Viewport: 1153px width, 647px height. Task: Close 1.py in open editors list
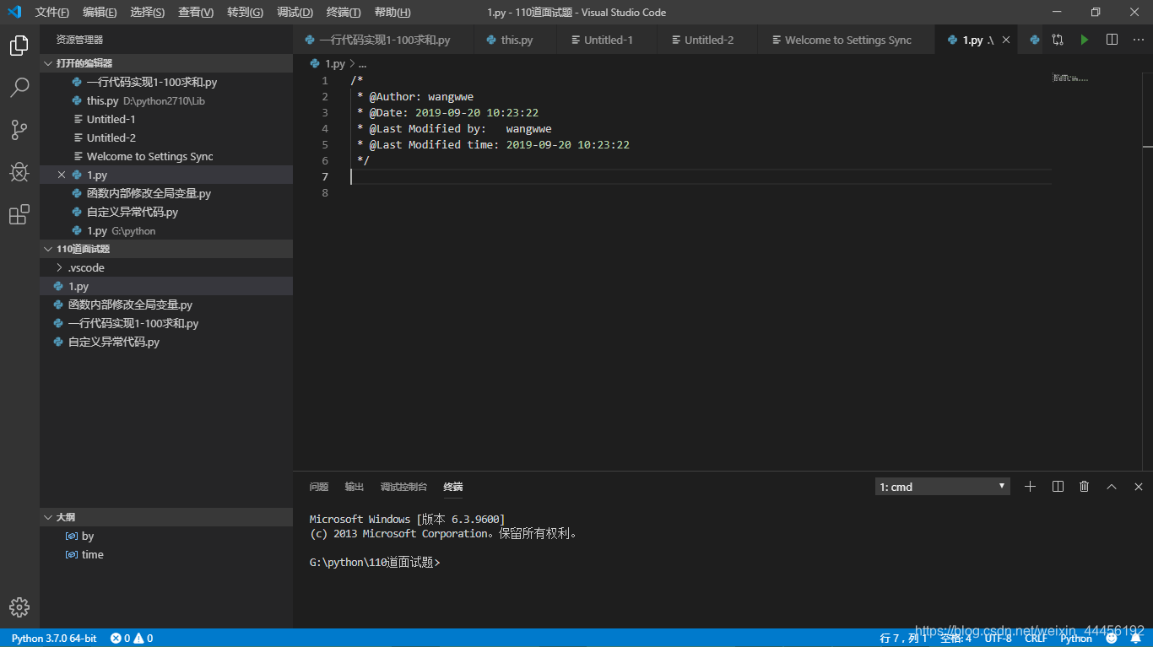click(62, 175)
